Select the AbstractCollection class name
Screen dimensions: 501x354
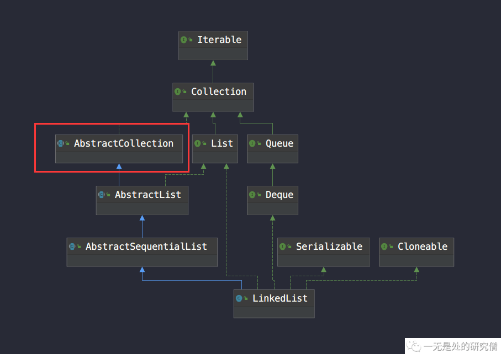pyautogui.click(x=124, y=143)
